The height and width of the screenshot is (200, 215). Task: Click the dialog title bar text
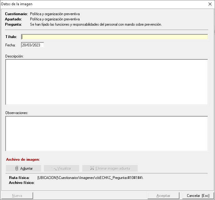click(x=17, y=4)
